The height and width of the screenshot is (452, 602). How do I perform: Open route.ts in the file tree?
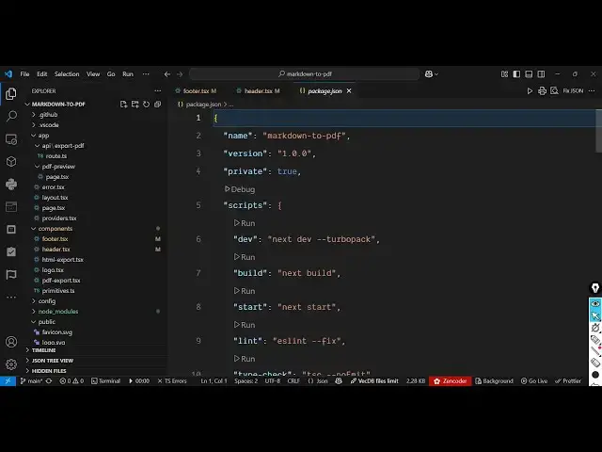coord(56,156)
